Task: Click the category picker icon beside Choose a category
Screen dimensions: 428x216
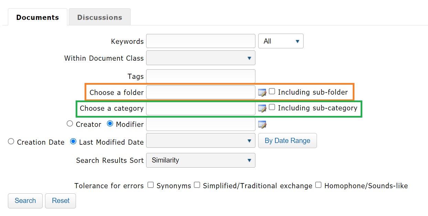Action: (262, 108)
